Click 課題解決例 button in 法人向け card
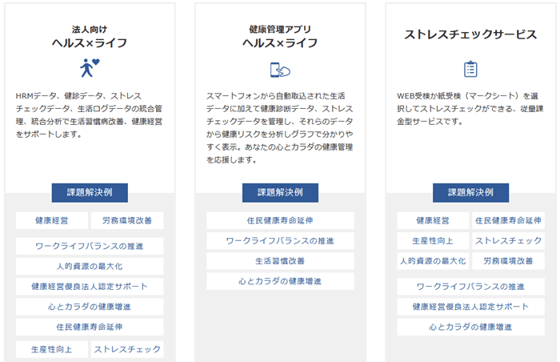The height and width of the screenshot is (362, 560). [x=90, y=192]
